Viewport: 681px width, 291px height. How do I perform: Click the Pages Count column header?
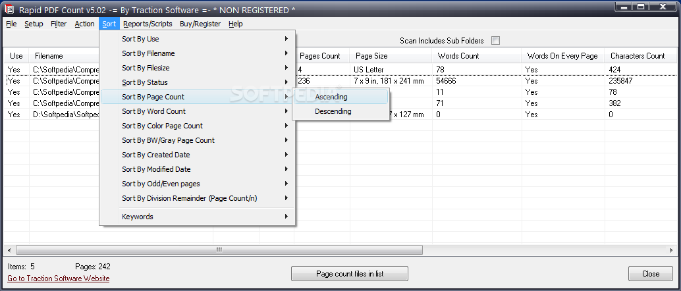pyautogui.click(x=322, y=56)
